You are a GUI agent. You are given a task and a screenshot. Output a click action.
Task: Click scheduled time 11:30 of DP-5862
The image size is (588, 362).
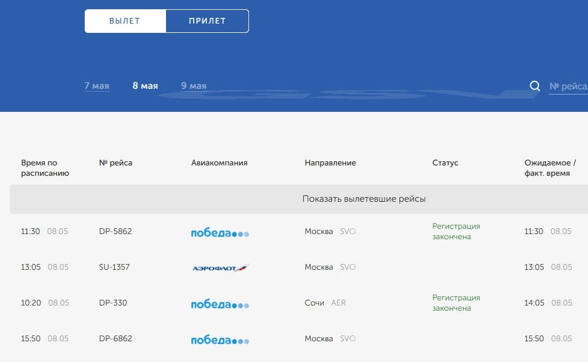click(31, 232)
